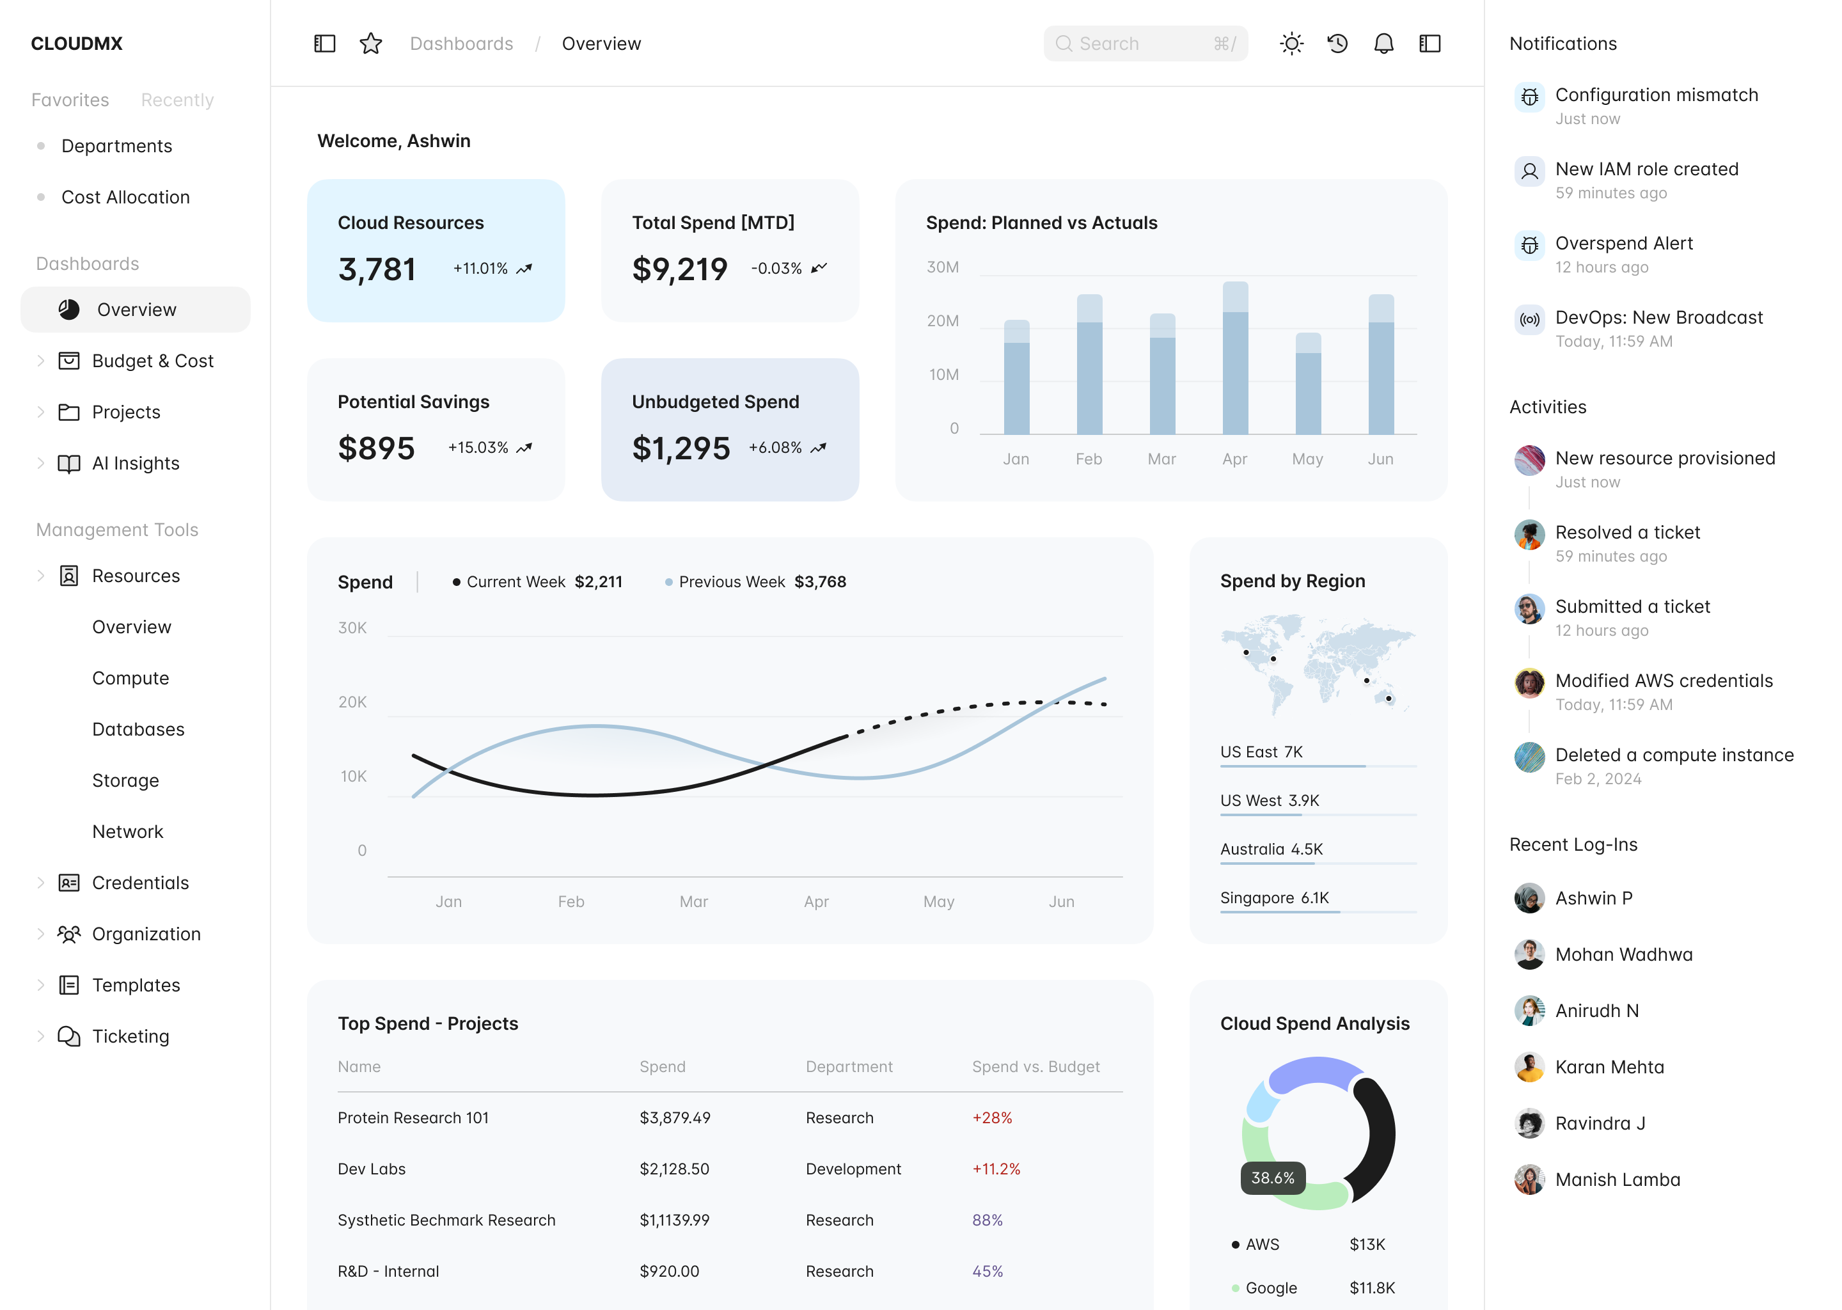
Task: Switch to the Recently tab
Action: click(177, 99)
